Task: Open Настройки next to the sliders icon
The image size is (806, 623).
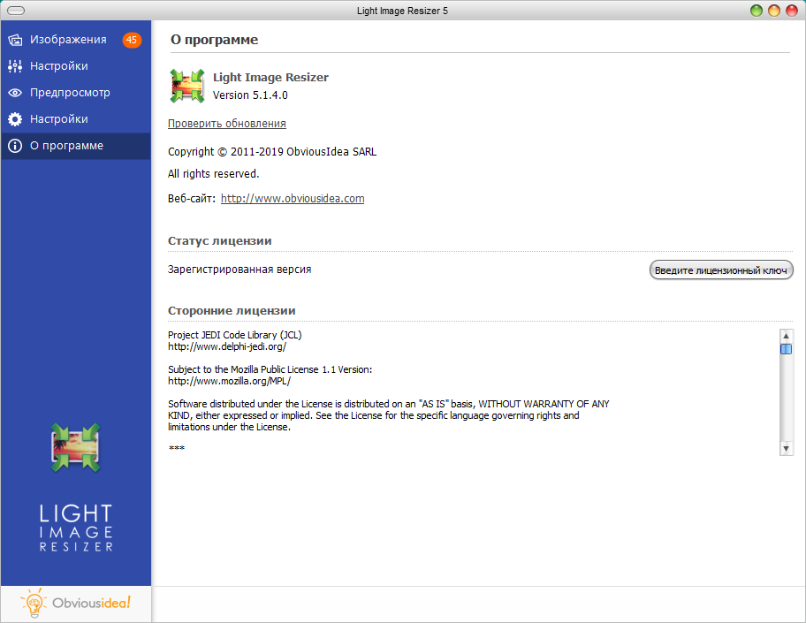Action: 58,65
